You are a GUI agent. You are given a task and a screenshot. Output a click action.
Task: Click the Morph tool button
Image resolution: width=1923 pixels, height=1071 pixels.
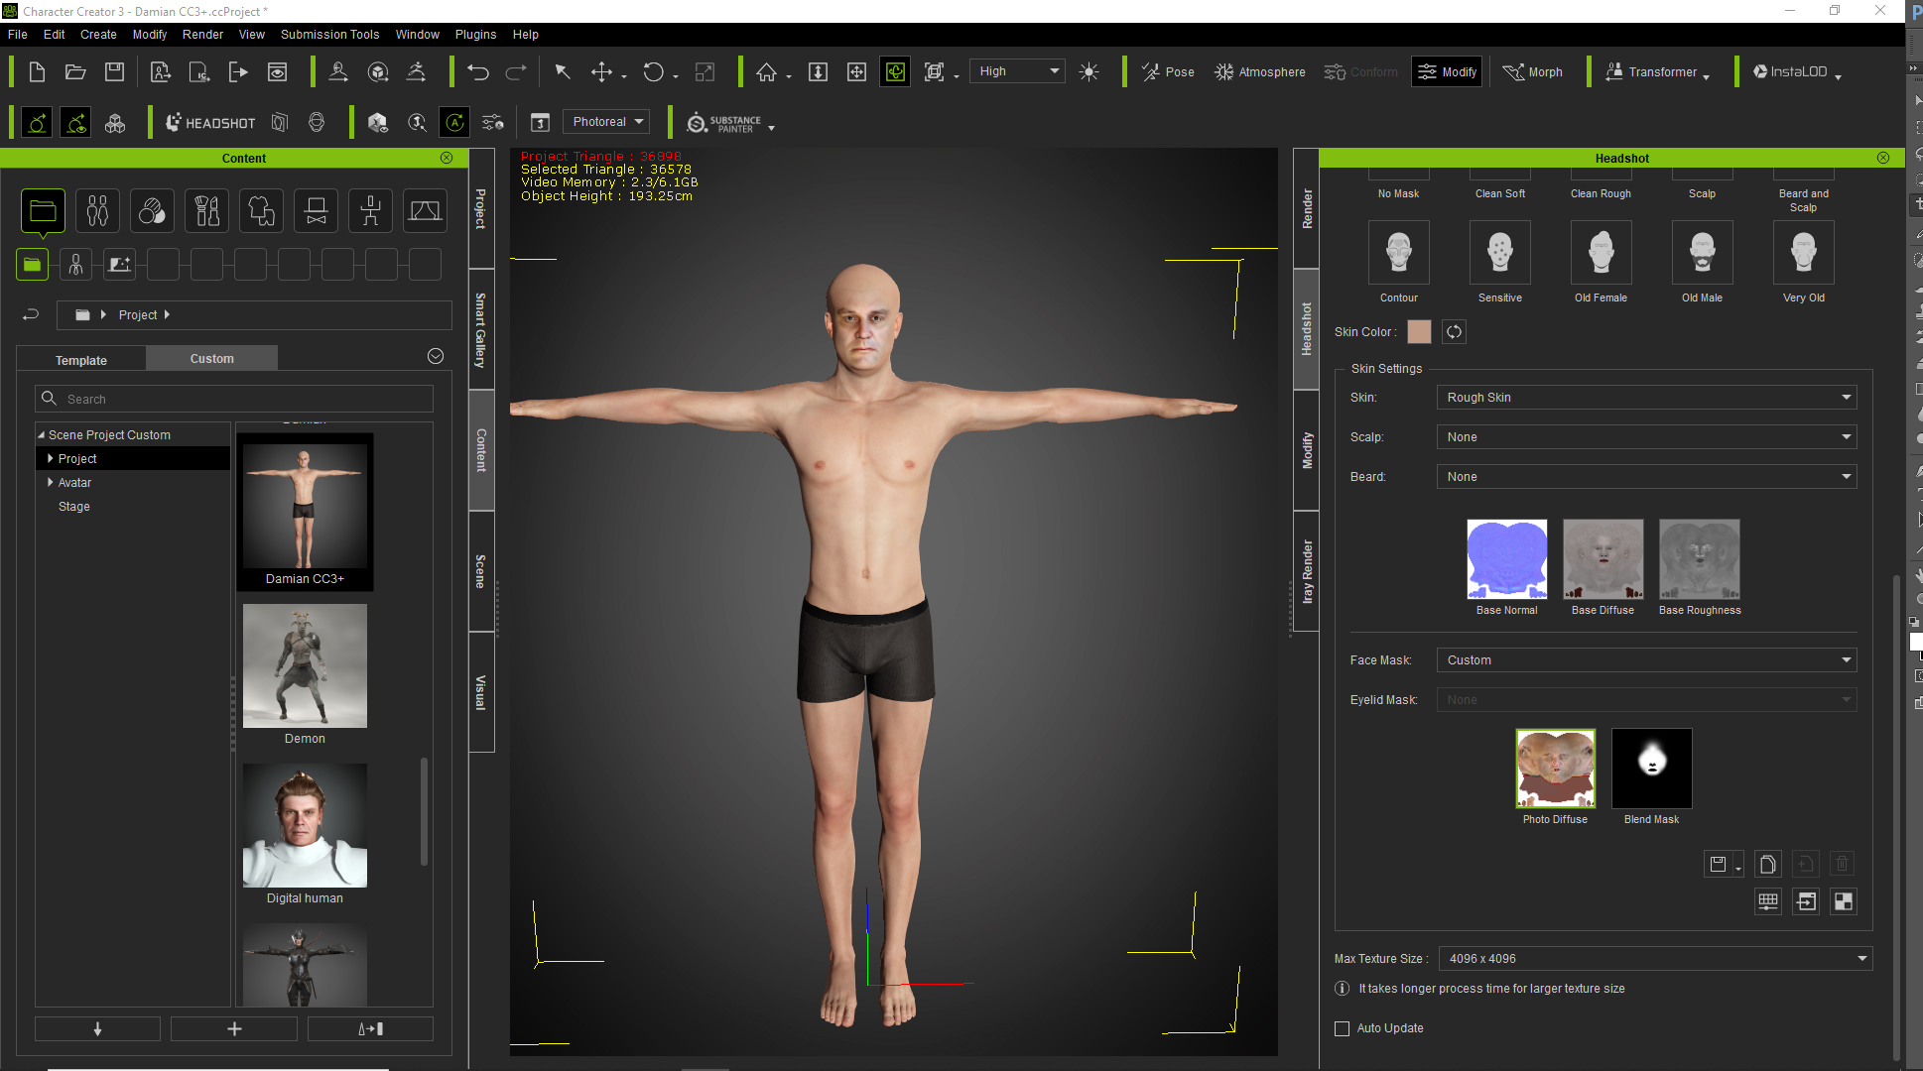(1533, 71)
